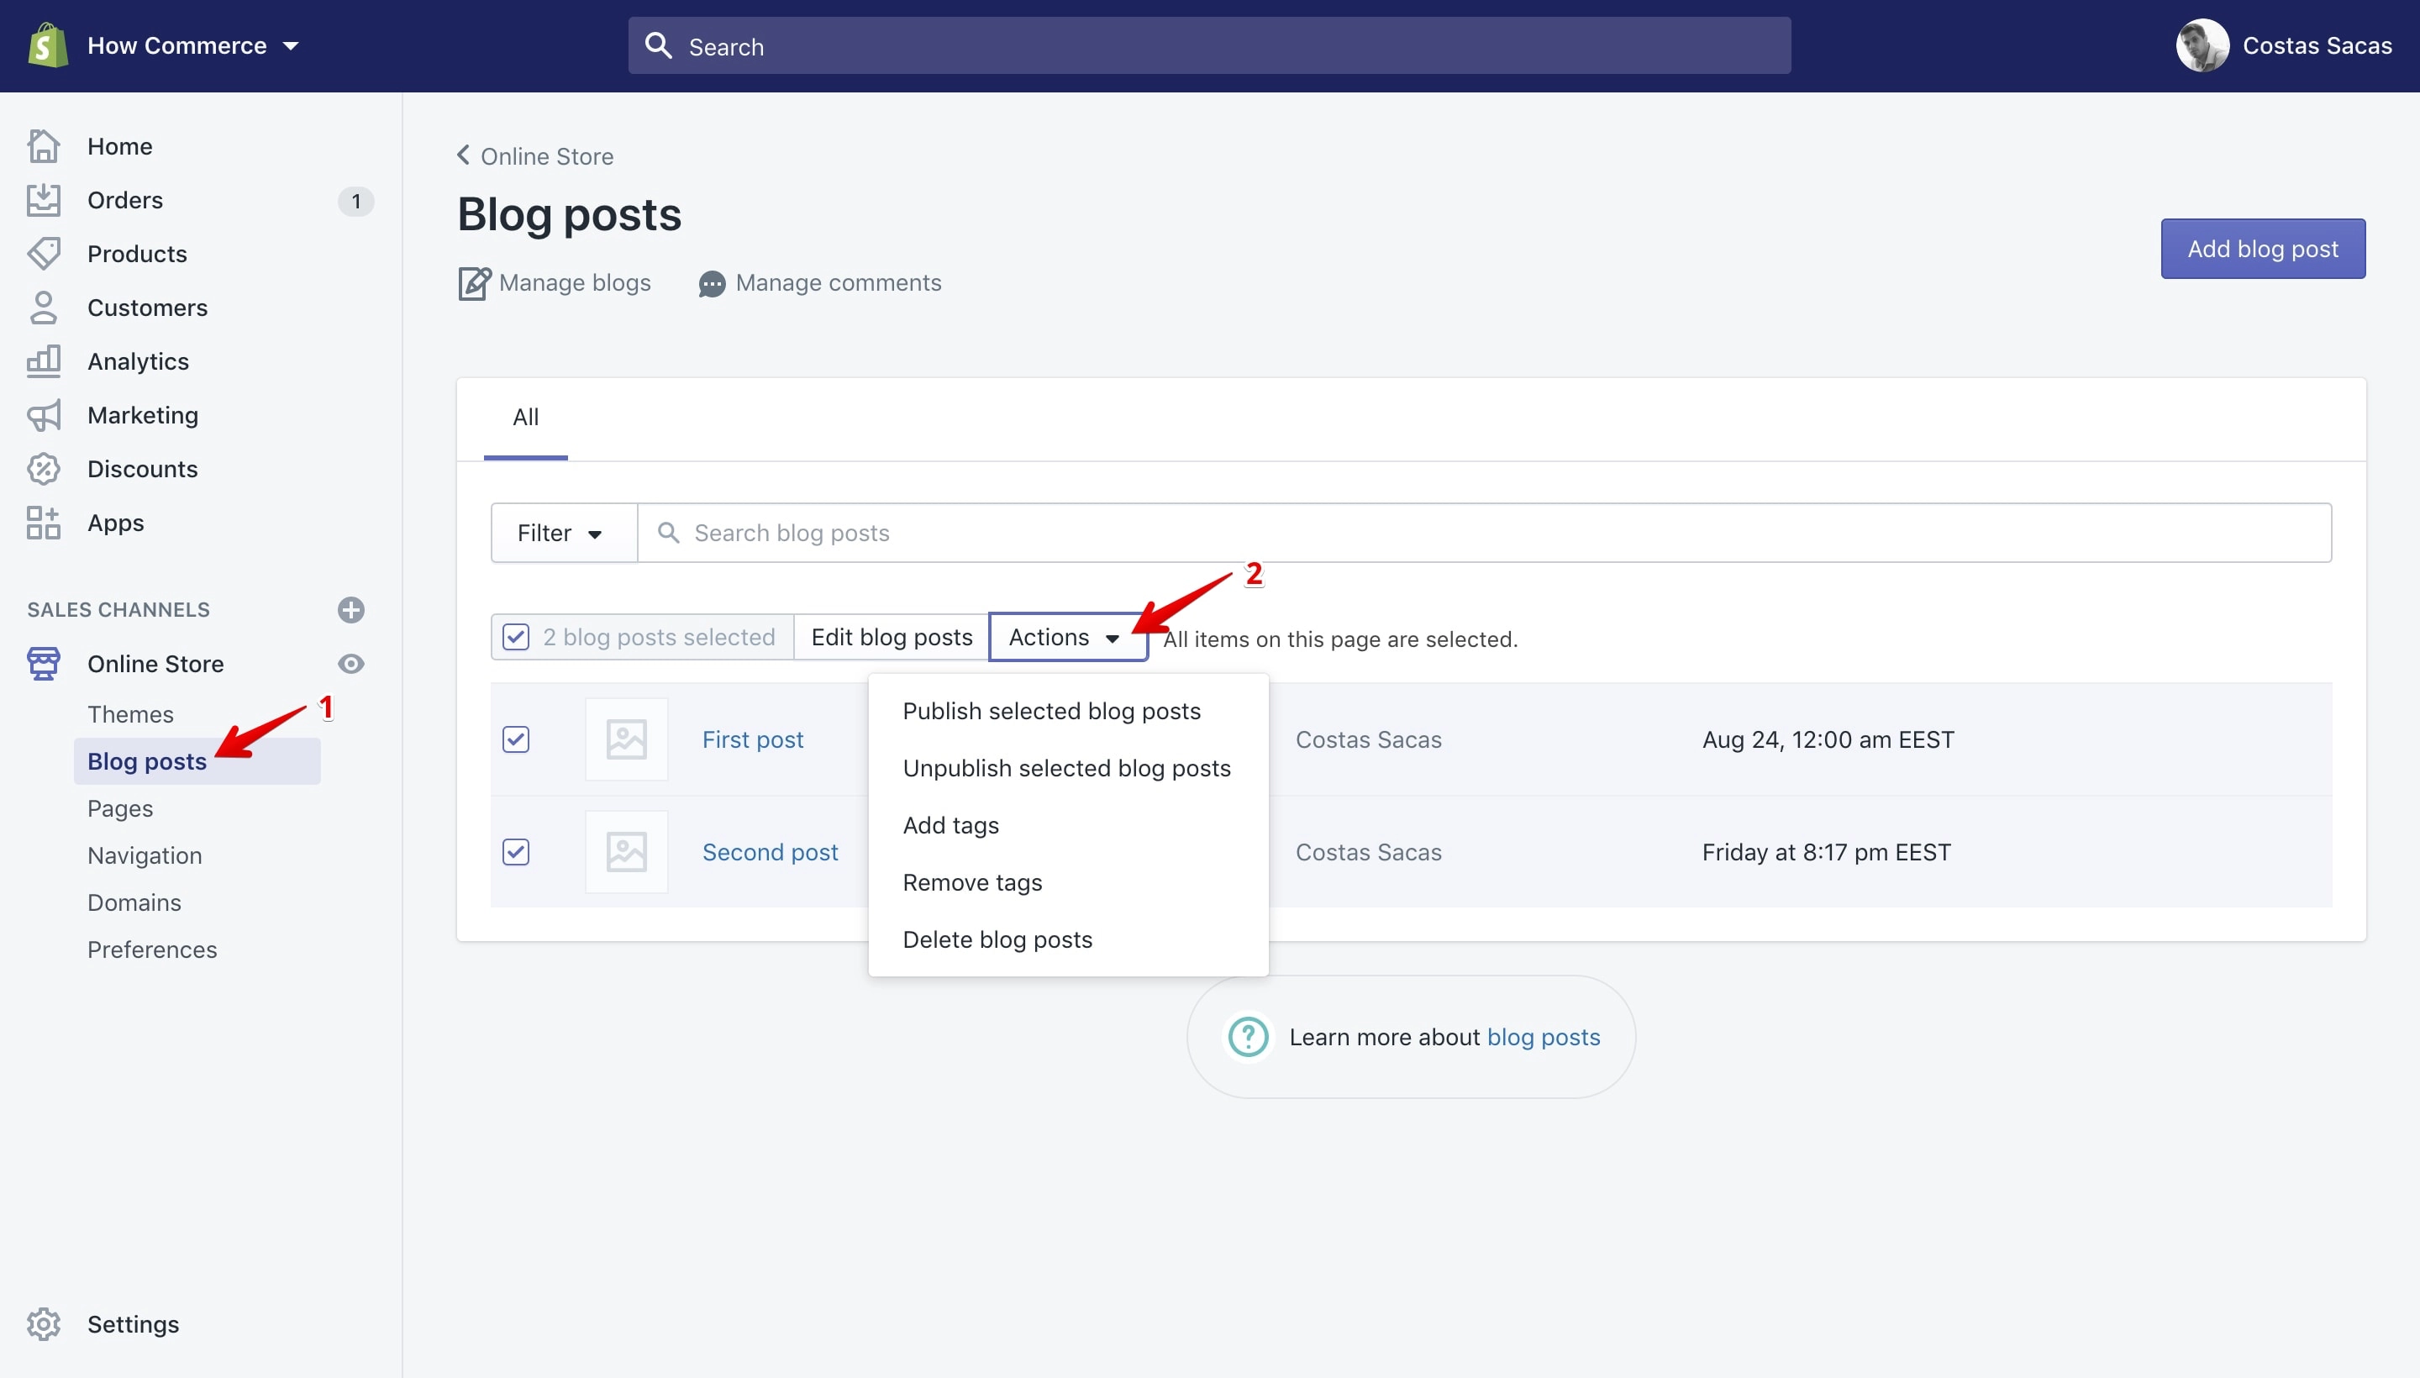This screenshot has width=2420, height=1378.
Task: Follow the blog posts help link
Action: coord(1543,1038)
